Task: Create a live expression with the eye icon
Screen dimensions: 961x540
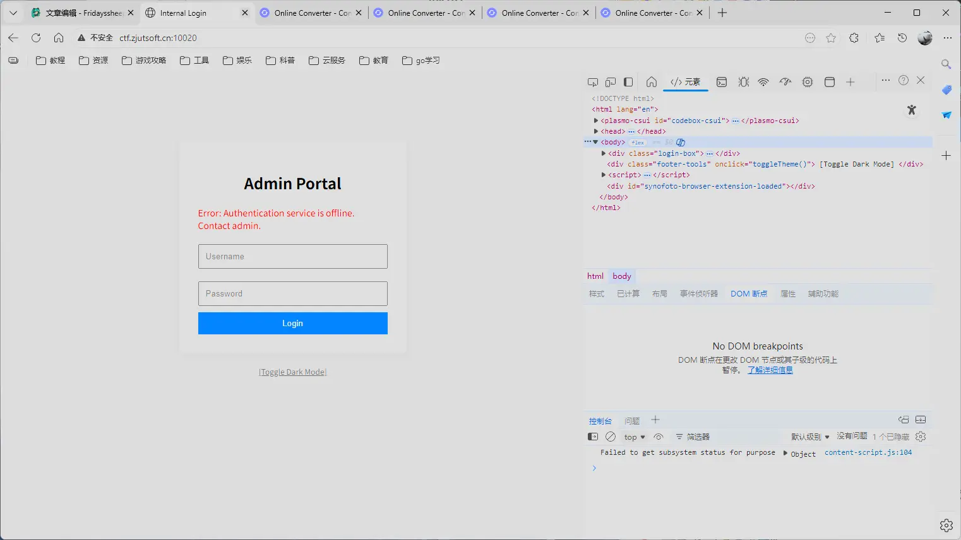Action: (x=658, y=436)
